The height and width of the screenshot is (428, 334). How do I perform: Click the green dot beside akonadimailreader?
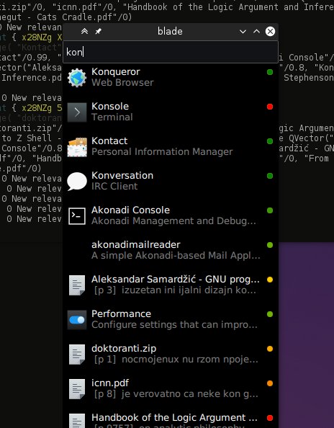click(x=270, y=245)
